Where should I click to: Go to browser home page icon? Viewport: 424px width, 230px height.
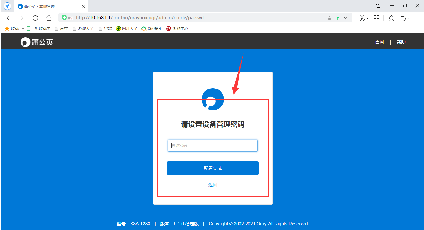tap(49, 18)
